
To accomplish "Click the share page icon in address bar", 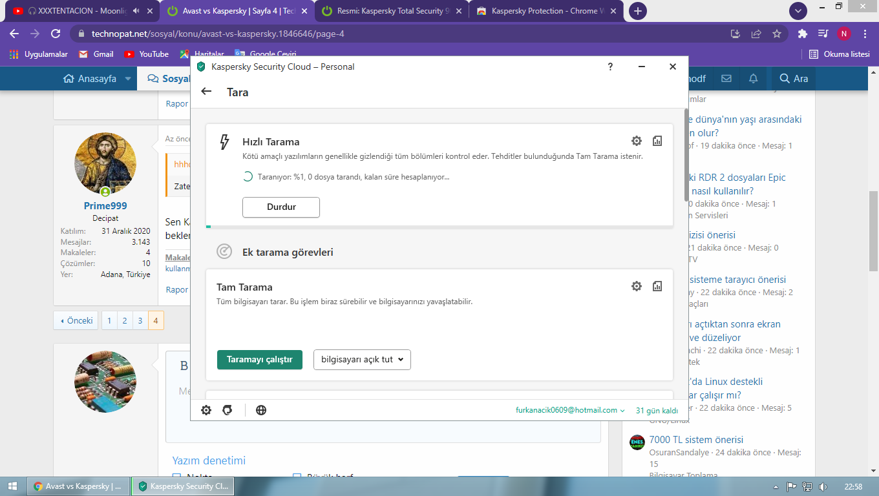I will (x=756, y=34).
